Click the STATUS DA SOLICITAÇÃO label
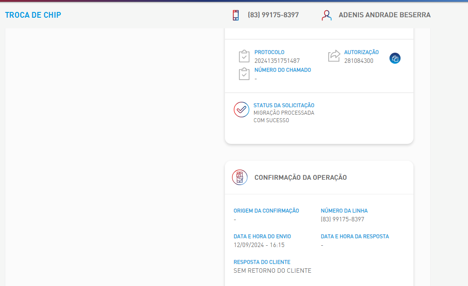Screen dimensions: 468x286 point(284,105)
